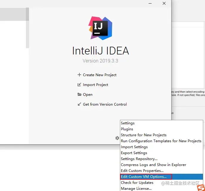Click the Sogou input method icon
205x191 pixels.
tap(201, 188)
